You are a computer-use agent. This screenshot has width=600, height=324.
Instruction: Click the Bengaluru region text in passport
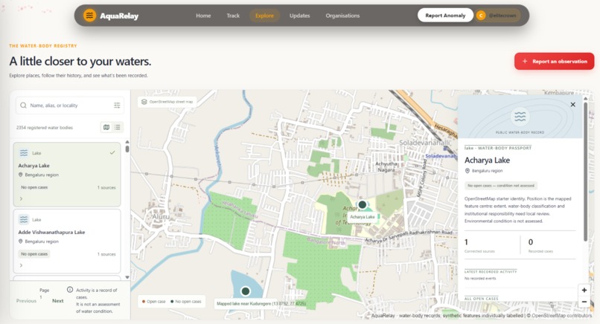pos(487,171)
